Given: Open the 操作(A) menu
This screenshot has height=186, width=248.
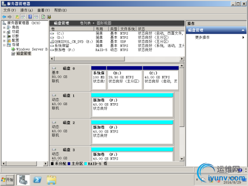Looking at the screenshot, I should tap(26, 10).
